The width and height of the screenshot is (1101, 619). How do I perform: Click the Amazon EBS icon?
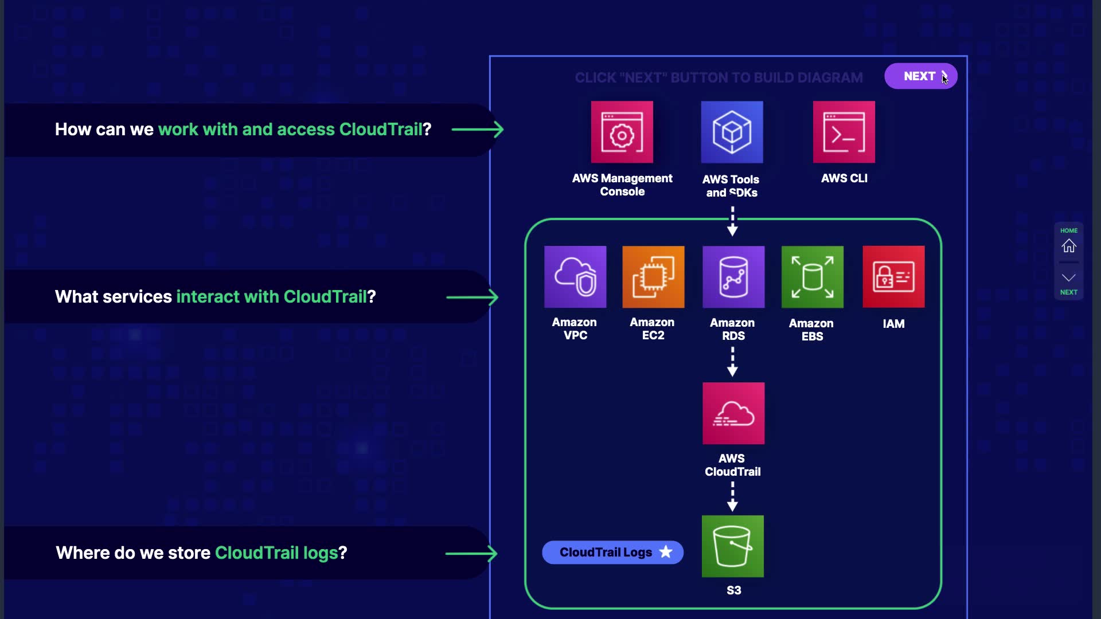(x=812, y=277)
